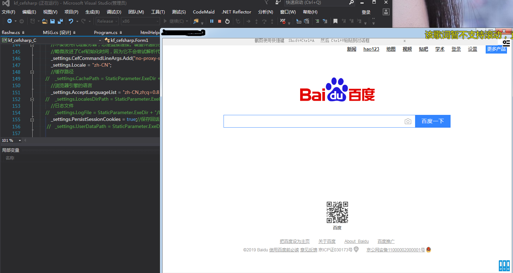Screen dimensions: 513x273
Task: Open the CodeMaid menu
Action: point(204,12)
